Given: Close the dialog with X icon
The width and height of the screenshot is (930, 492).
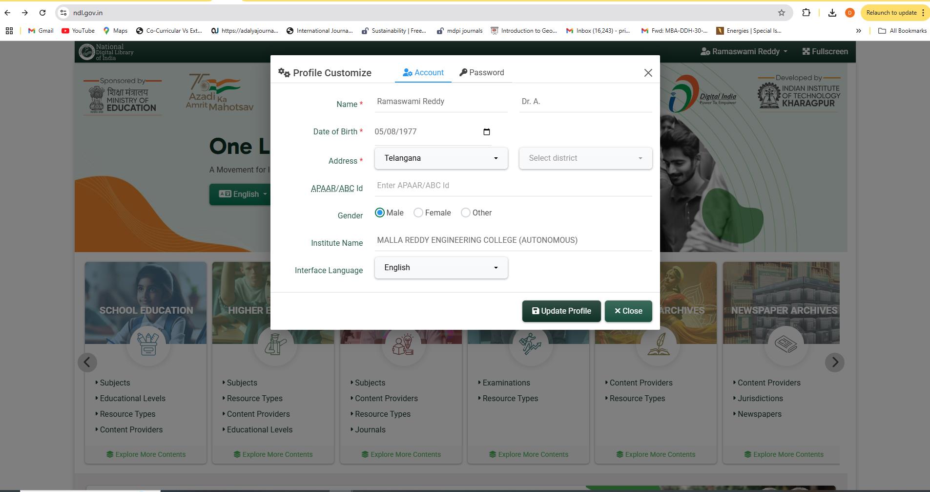Looking at the screenshot, I should tap(648, 73).
